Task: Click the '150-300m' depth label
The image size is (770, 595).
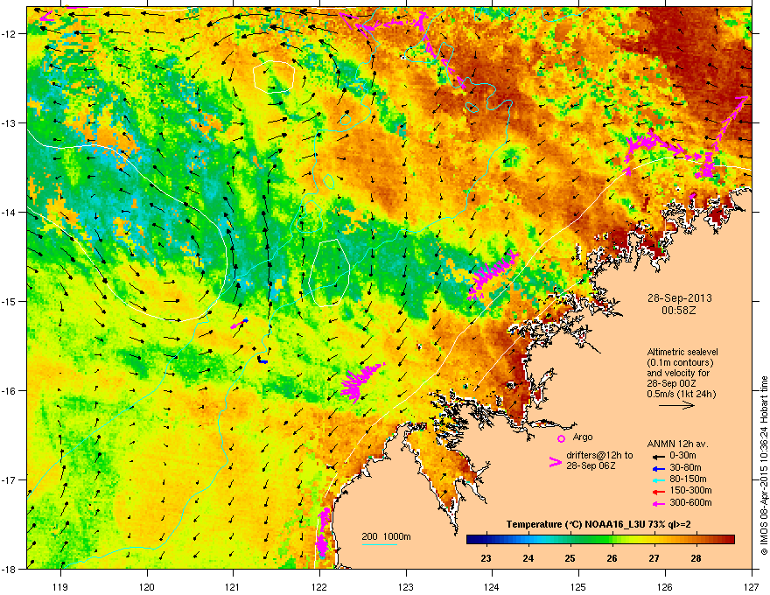Action: click(x=690, y=490)
